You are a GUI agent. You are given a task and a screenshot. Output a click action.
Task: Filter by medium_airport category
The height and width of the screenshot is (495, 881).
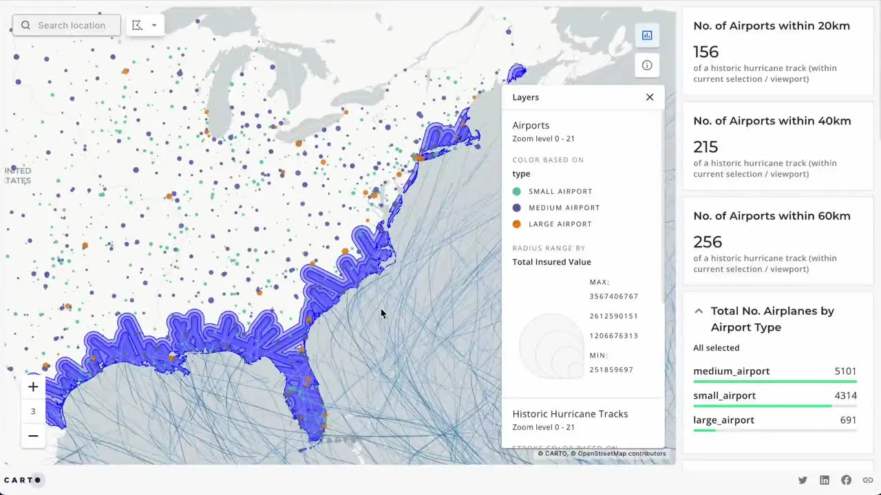point(732,371)
